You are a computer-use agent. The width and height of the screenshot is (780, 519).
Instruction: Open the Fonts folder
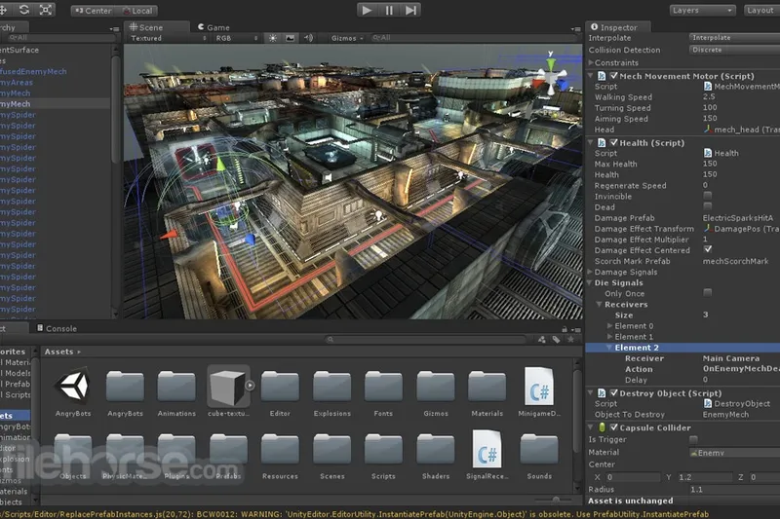(383, 391)
